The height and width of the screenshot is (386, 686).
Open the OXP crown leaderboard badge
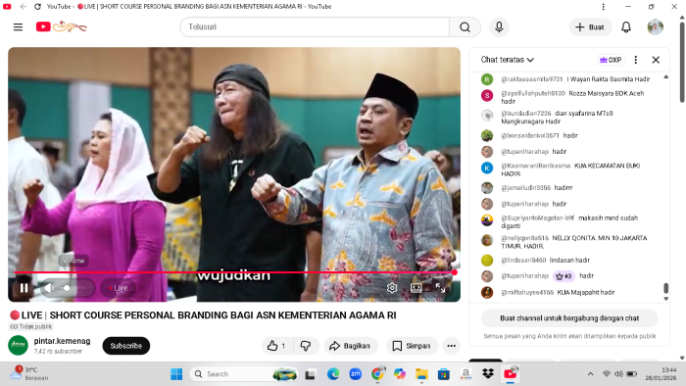(611, 60)
